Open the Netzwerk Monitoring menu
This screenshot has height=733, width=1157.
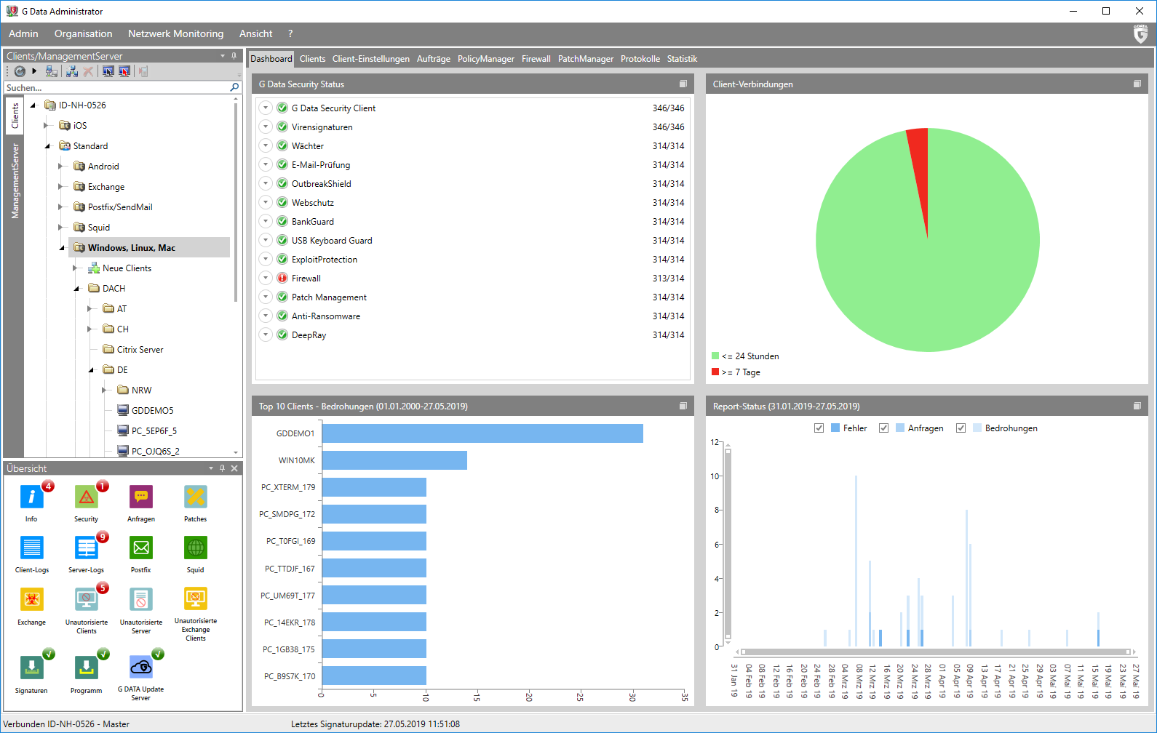click(175, 33)
